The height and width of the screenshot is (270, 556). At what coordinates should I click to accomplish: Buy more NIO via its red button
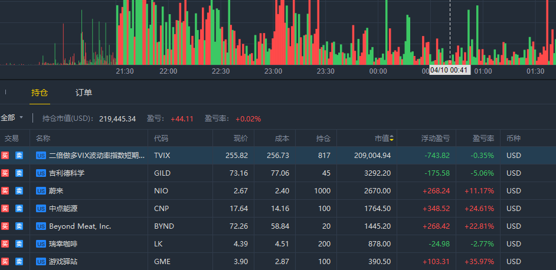point(5,191)
